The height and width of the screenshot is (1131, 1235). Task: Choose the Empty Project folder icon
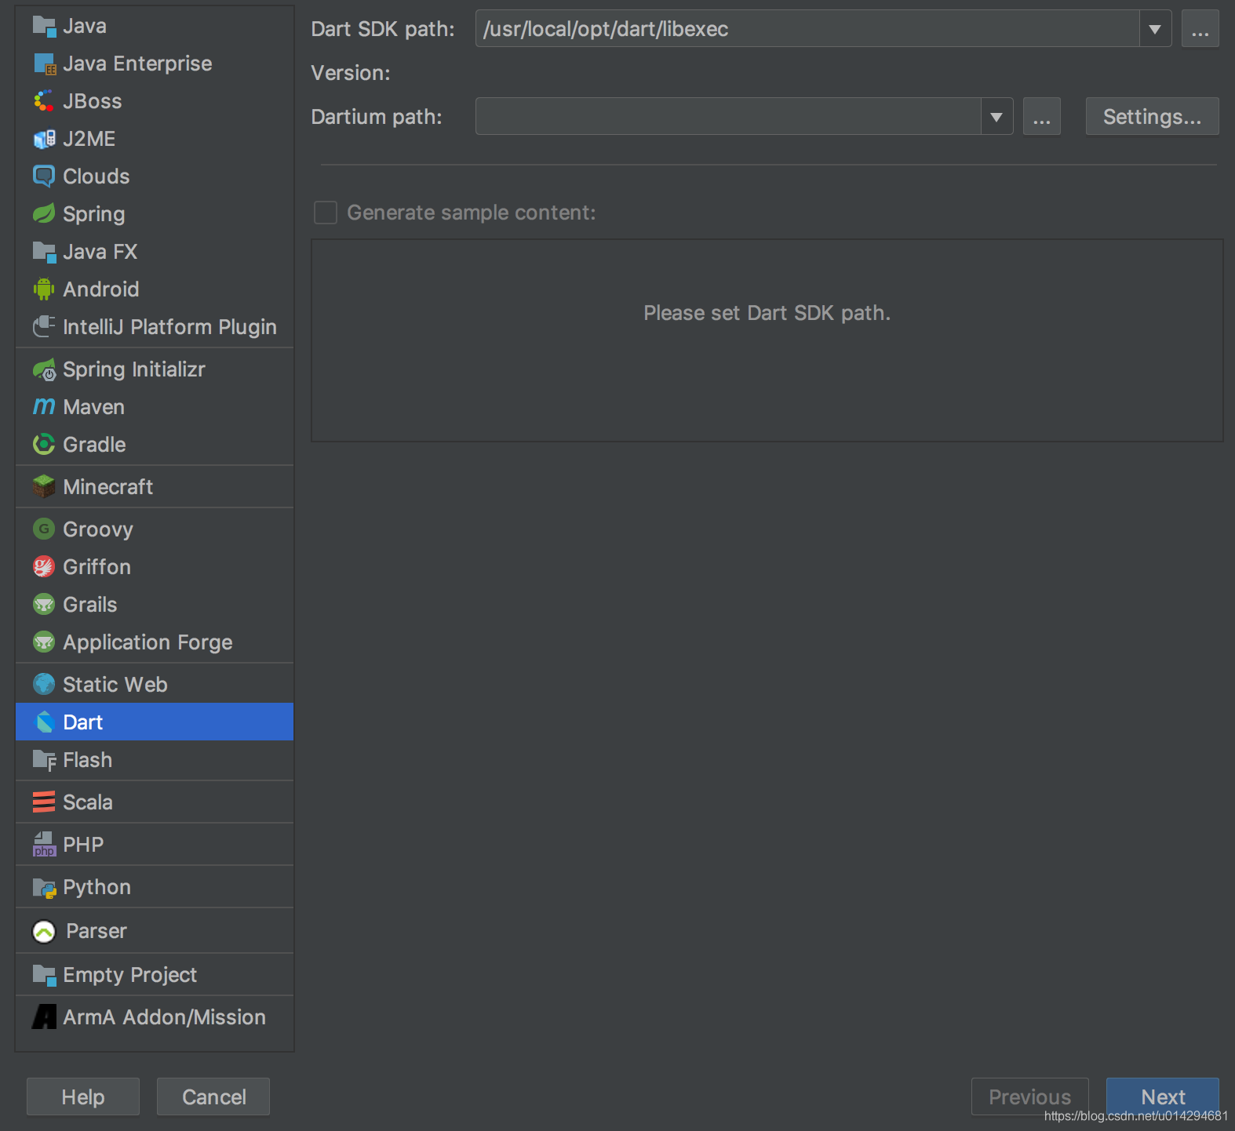(x=44, y=975)
